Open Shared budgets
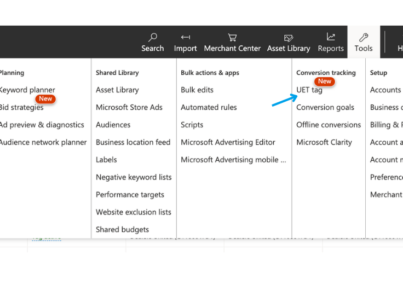This screenshot has width=403, height=302. 122,230
